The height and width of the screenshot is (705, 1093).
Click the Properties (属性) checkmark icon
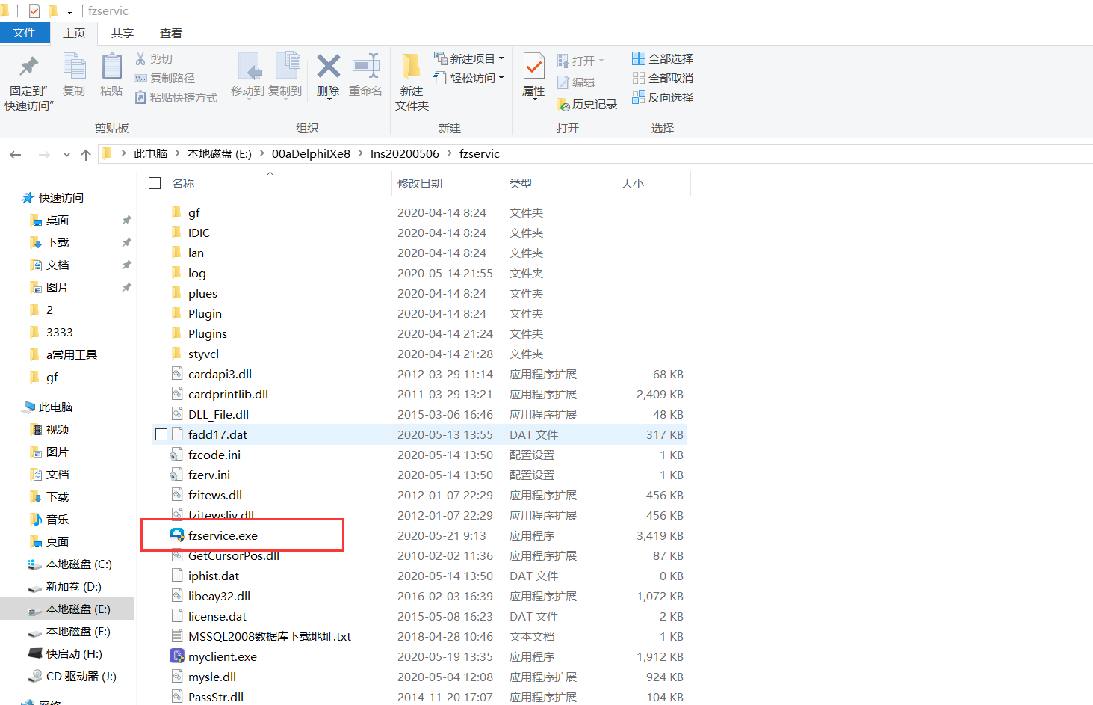[533, 67]
